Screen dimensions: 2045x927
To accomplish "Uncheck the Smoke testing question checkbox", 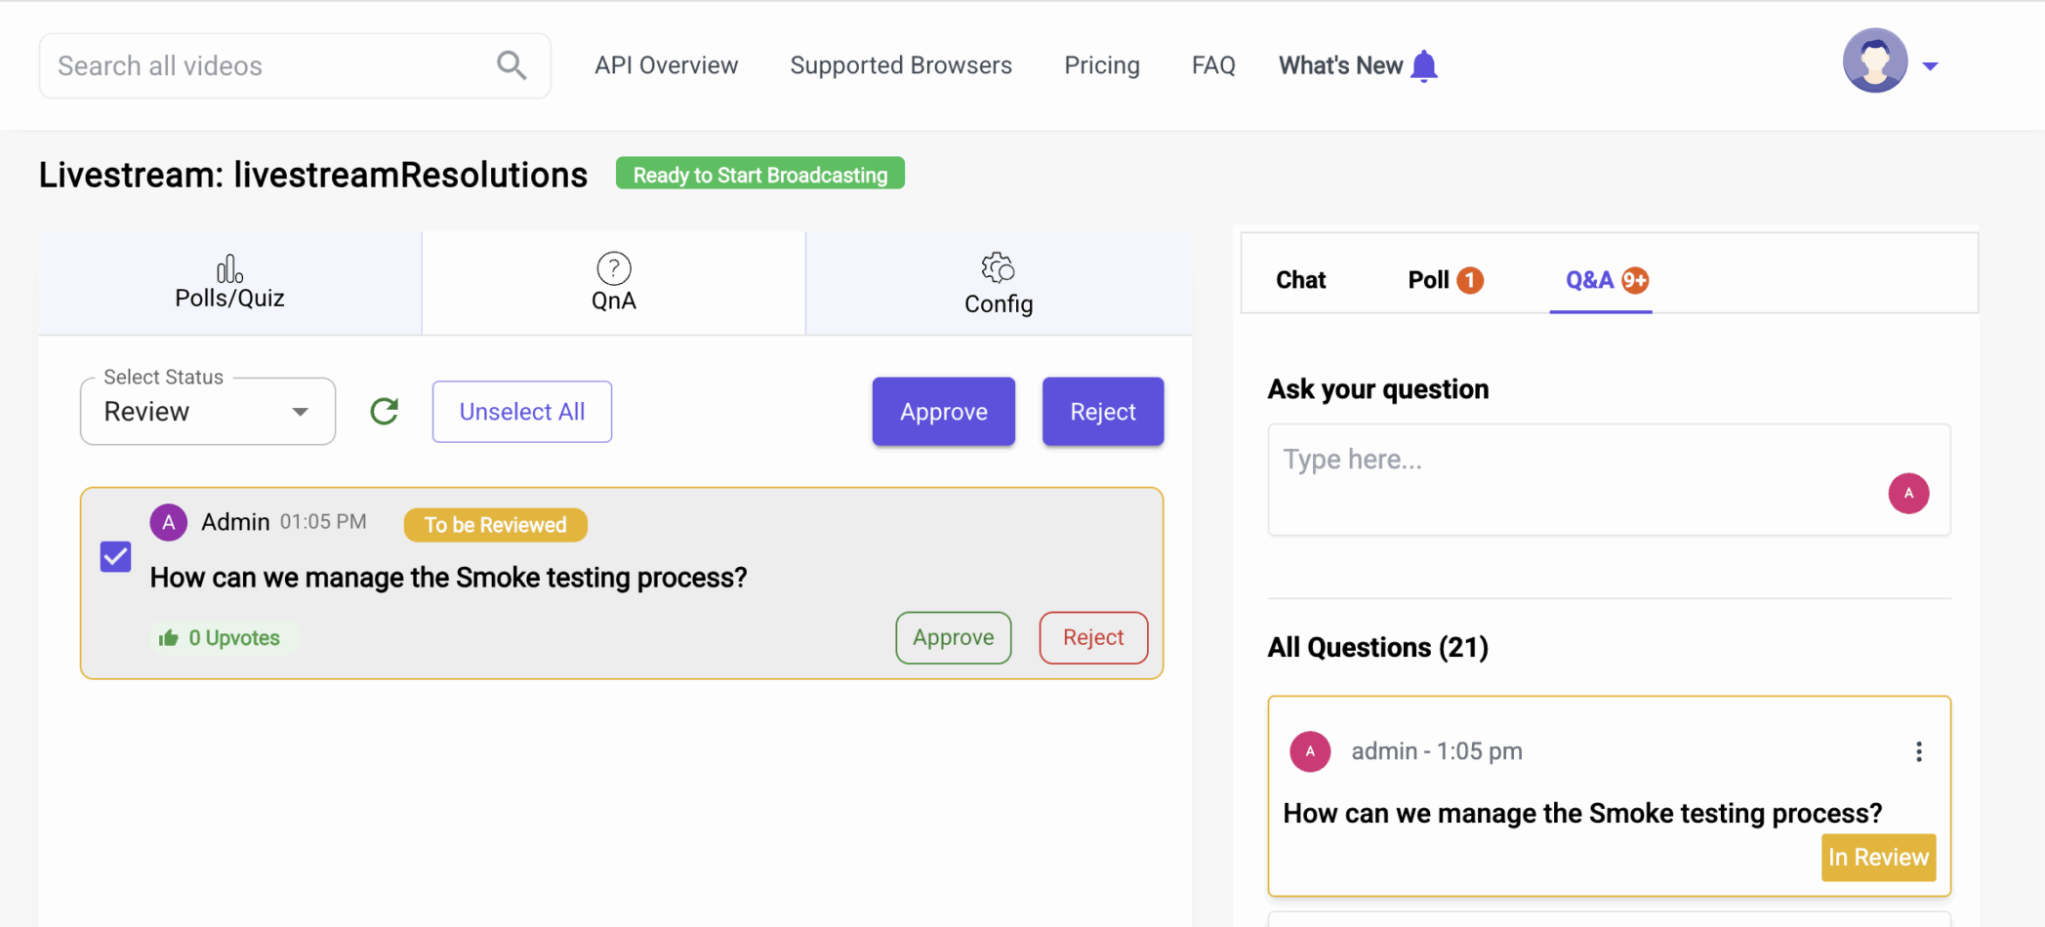I will click(x=116, y=557).
